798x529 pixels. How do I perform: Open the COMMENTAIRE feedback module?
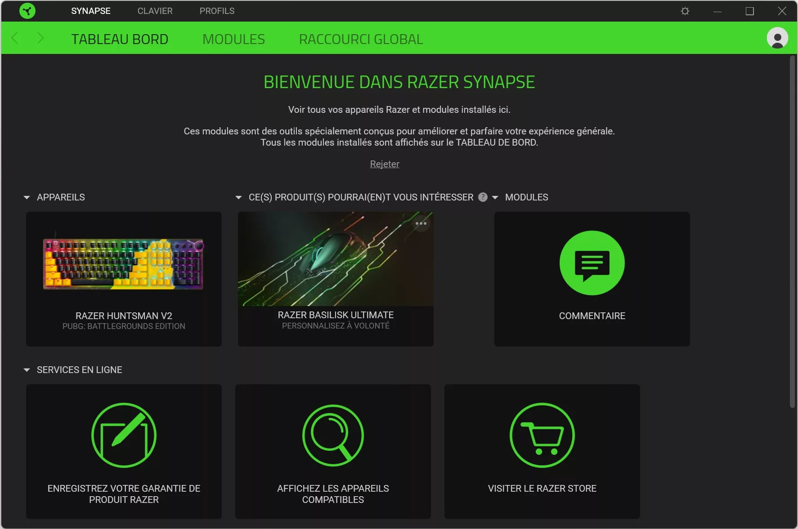[592, 279]
